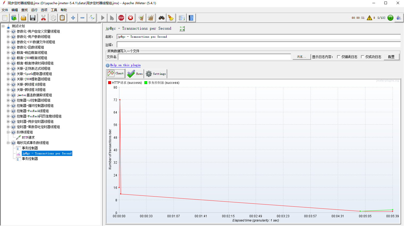Save the test plan with floppy icon
Viewport: 404px width, 226px height.
(x=33, y=18)
